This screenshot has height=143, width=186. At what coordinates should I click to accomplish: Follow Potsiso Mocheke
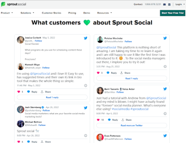(128, 42)
